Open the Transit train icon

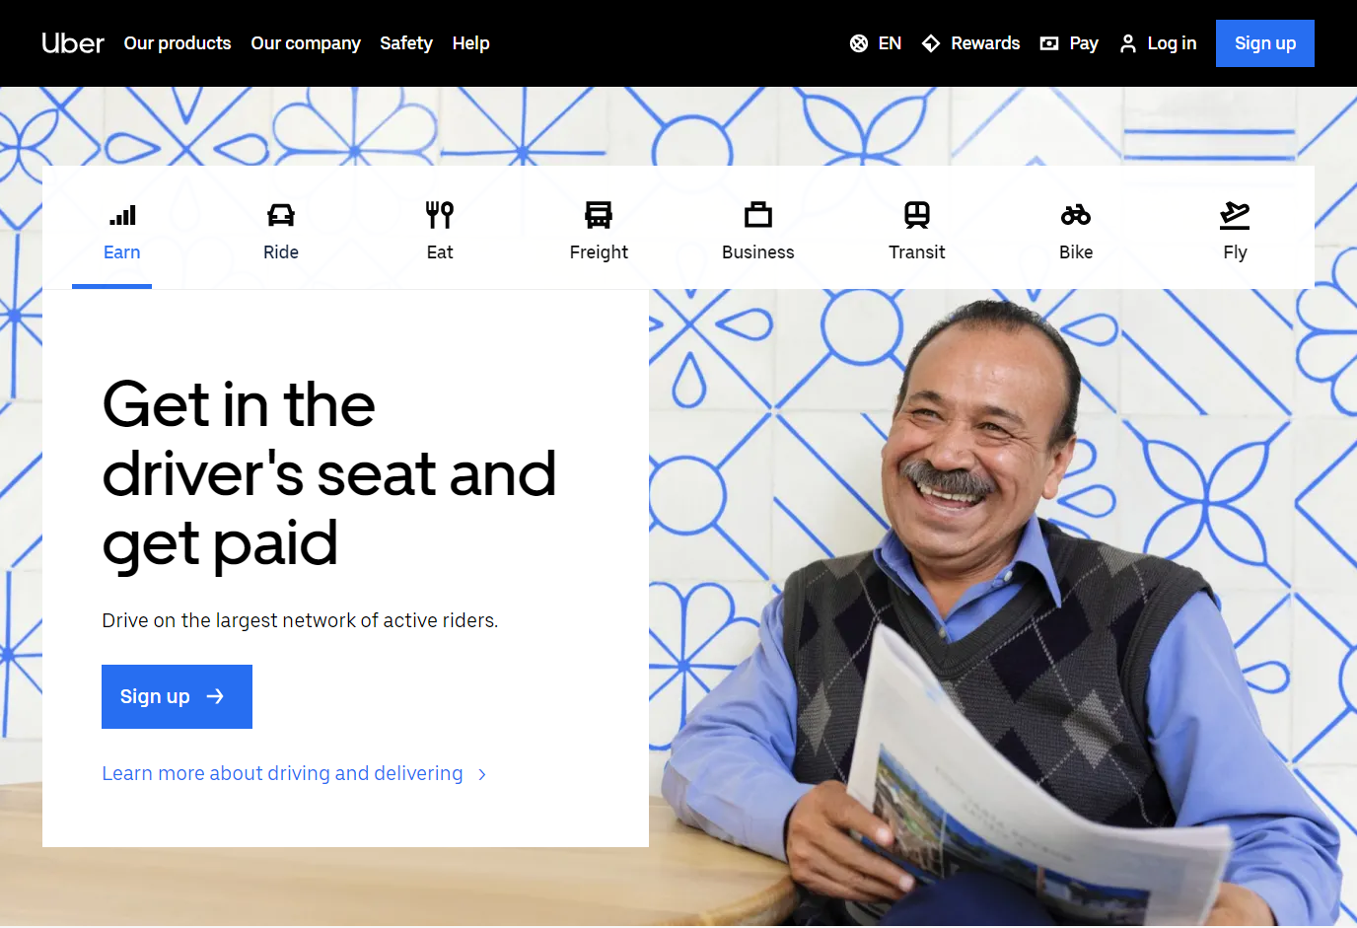(x=917, y=215)
